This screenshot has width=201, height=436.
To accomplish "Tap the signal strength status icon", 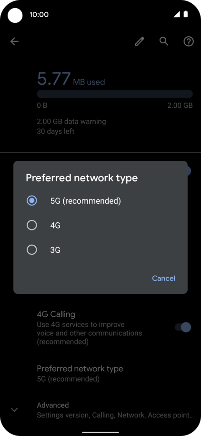I will point(177,14).
